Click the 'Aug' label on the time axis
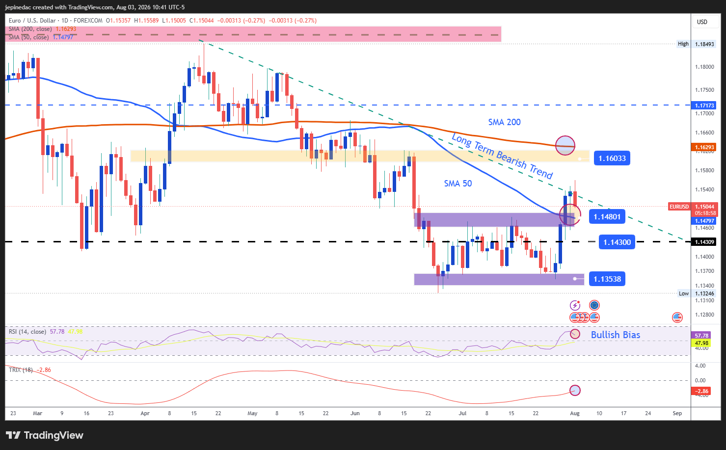726x450 pixels. pyautogui.click(x=575, y=413)
